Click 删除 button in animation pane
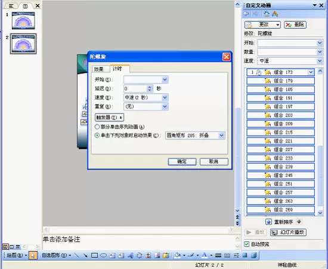 pyautogui.click(x=295, y=25)
